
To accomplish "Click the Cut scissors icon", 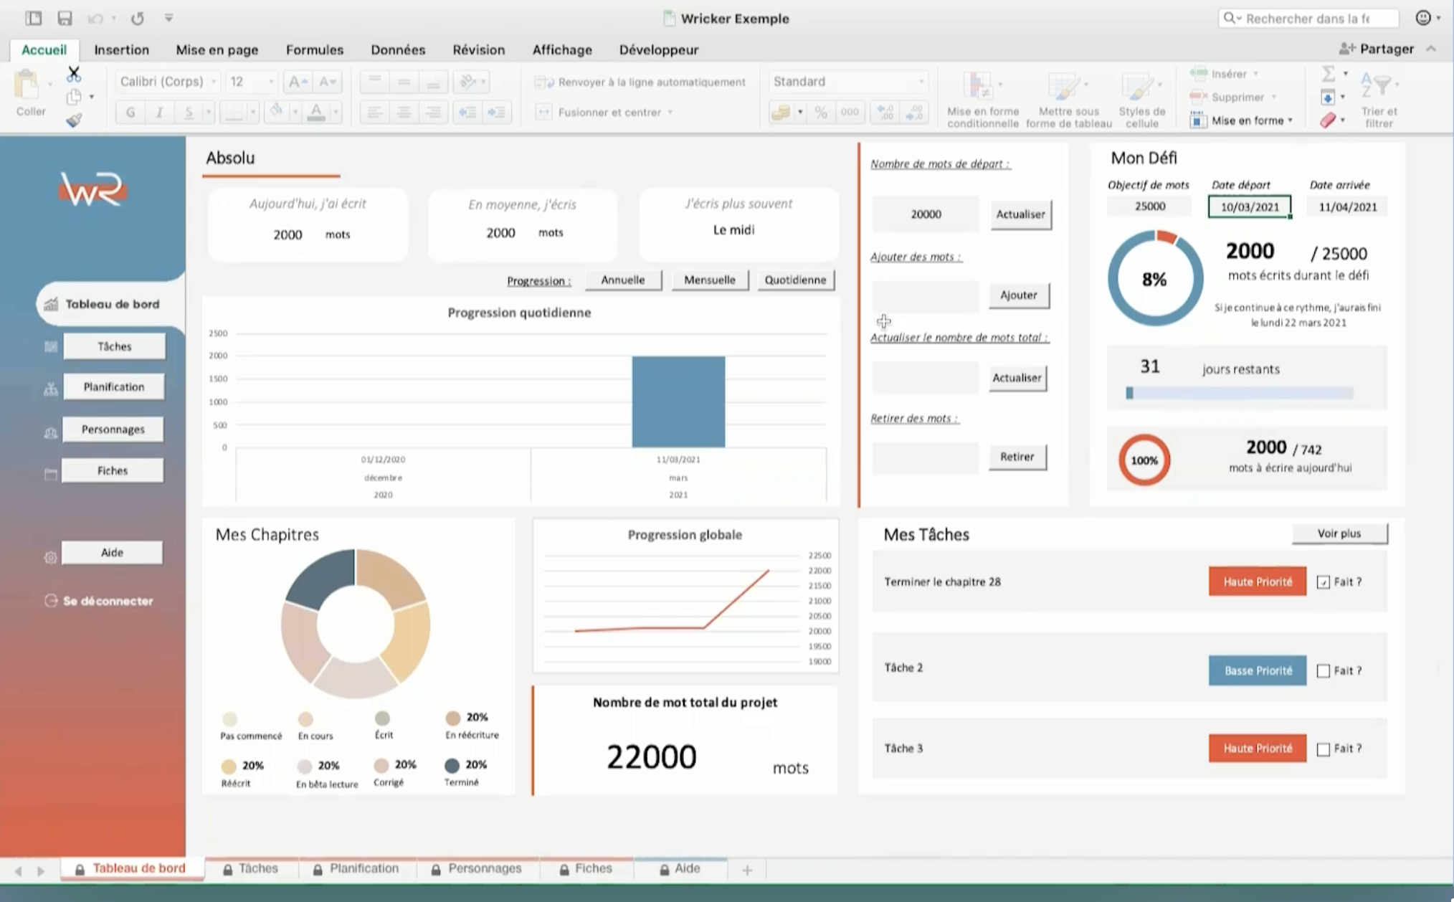I will [74, 73].
